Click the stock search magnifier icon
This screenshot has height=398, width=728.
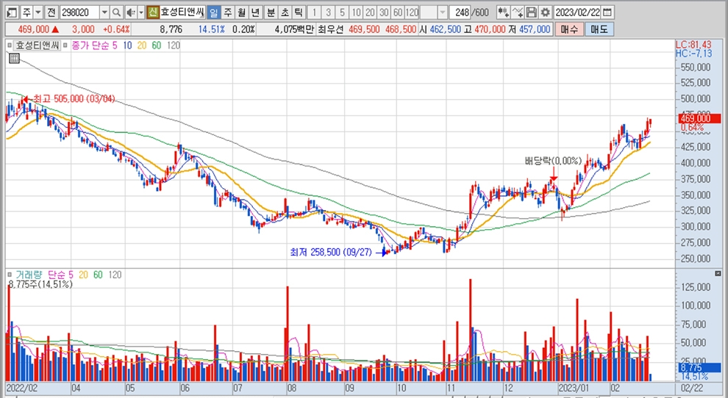(x=117, y=12)
